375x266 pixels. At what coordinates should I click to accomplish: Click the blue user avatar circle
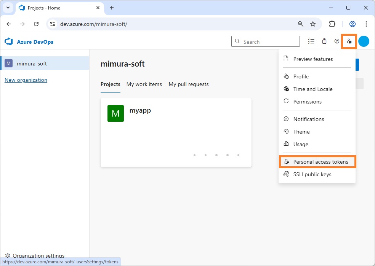point(364,41)
